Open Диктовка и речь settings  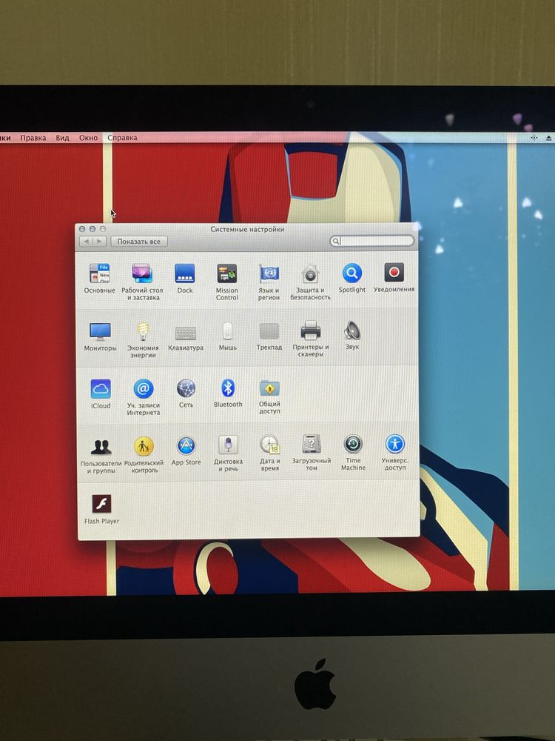(x=229, y=445)
